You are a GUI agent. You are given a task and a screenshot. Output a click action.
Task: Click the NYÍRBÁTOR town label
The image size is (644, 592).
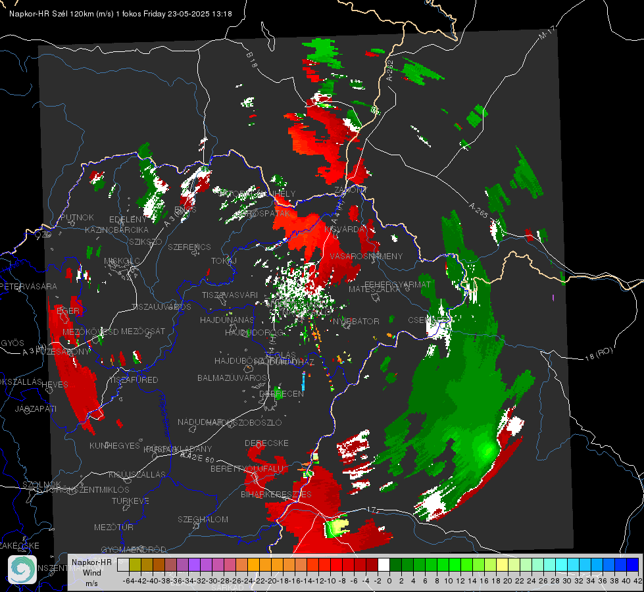point(356,321)
